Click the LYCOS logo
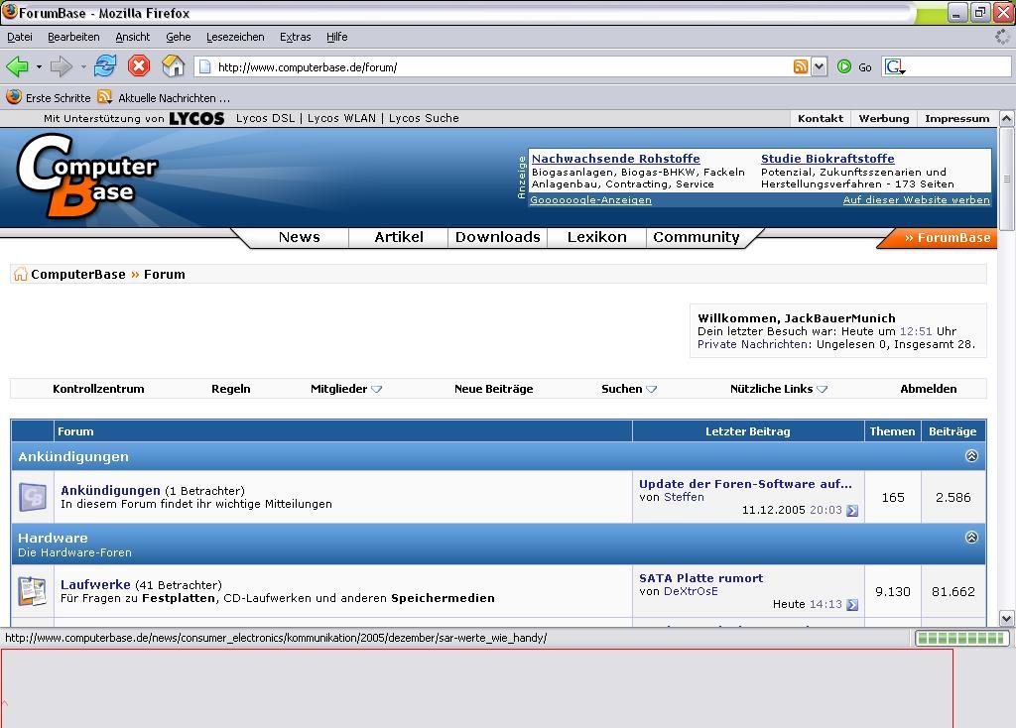 click(x=197, y=119)
